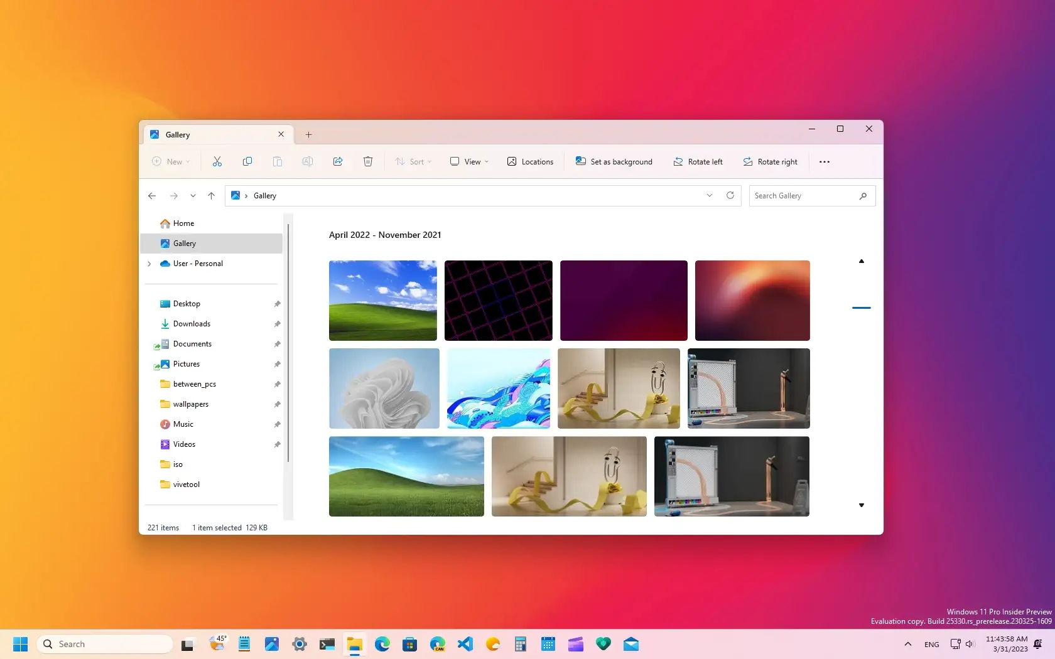Click Rotate right

(x=770, y=162)
